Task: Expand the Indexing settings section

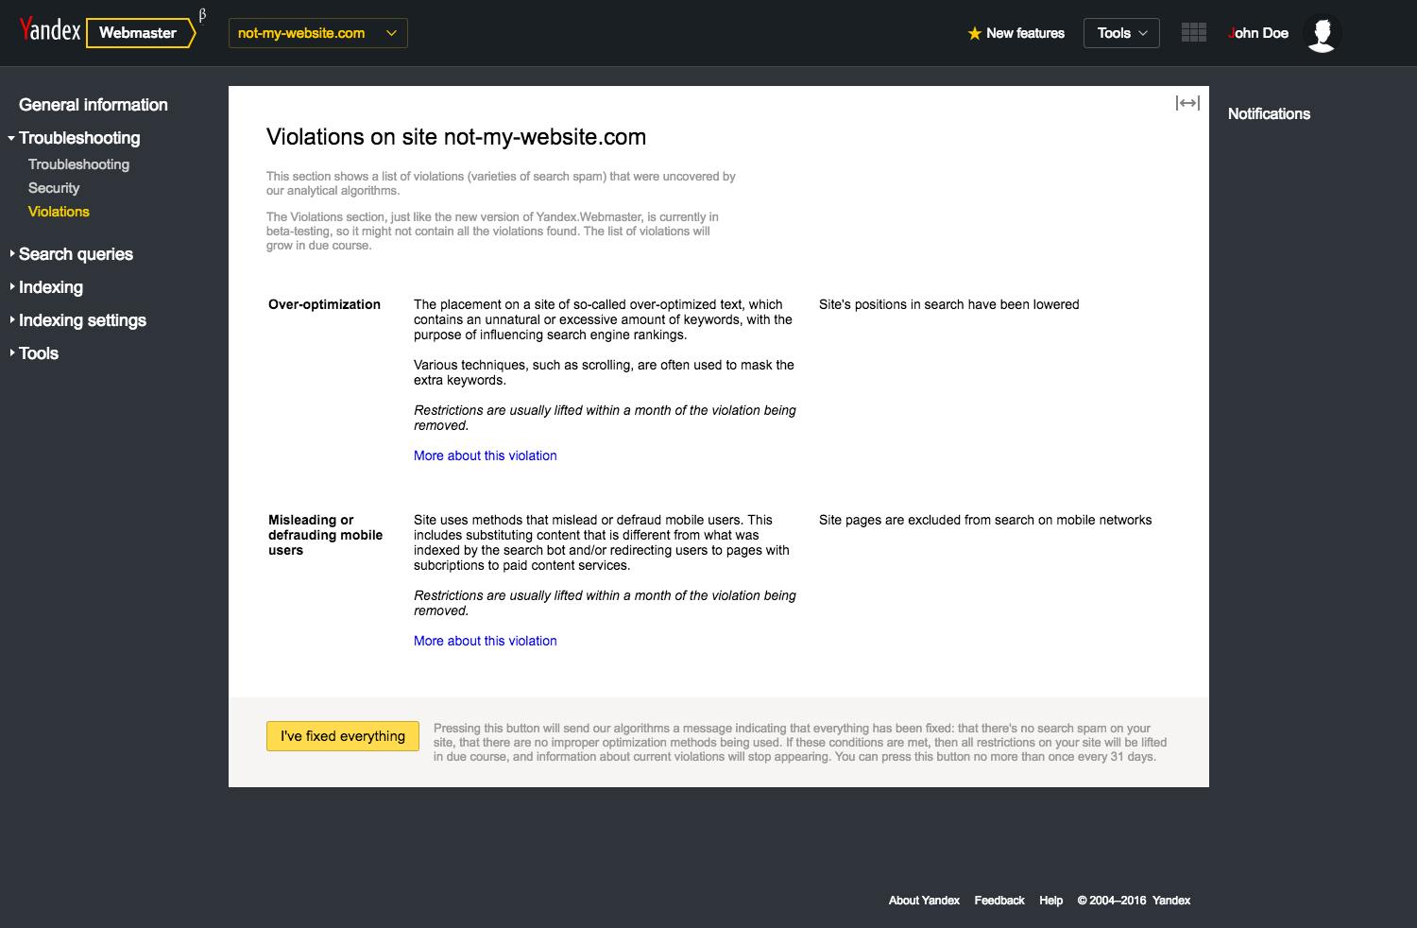Action: click(82, 320)
